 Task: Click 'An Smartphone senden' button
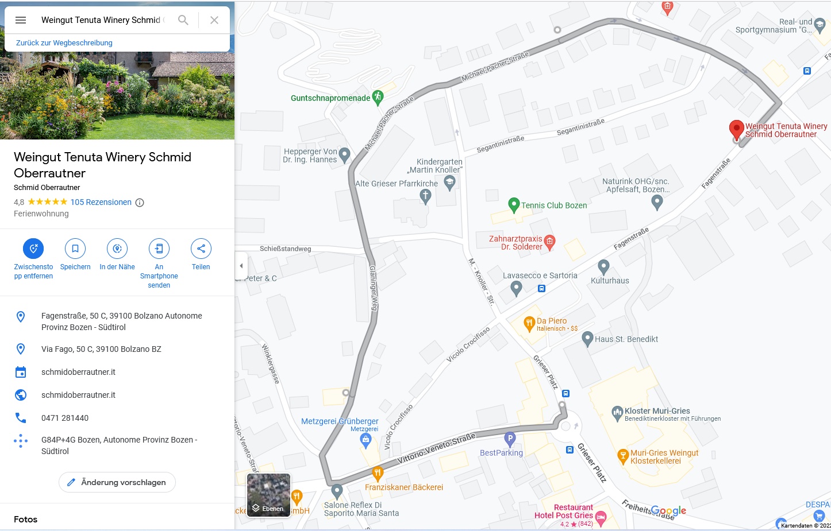(x=159, y=264)
